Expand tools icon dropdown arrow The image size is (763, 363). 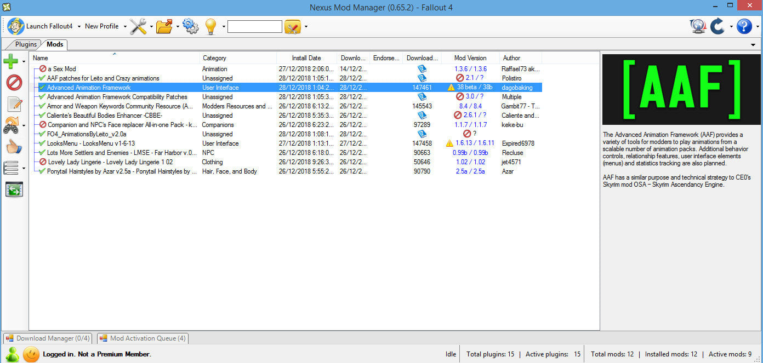pyautogui.click(x=151, y=26)
